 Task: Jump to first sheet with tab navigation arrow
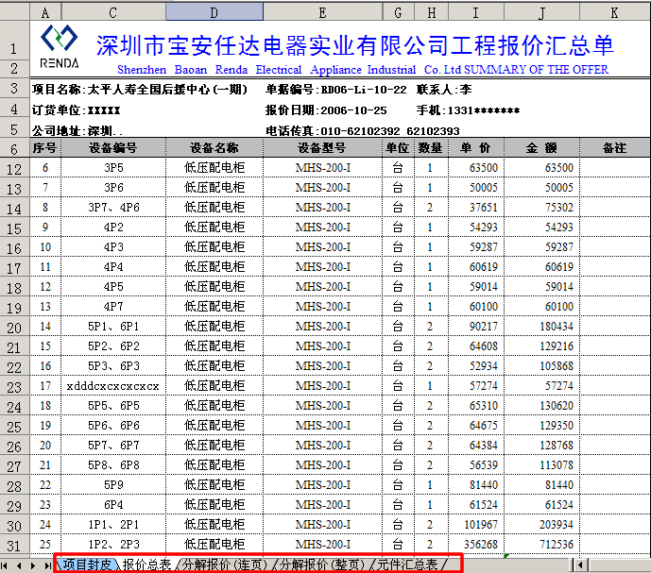pos(5,565)
